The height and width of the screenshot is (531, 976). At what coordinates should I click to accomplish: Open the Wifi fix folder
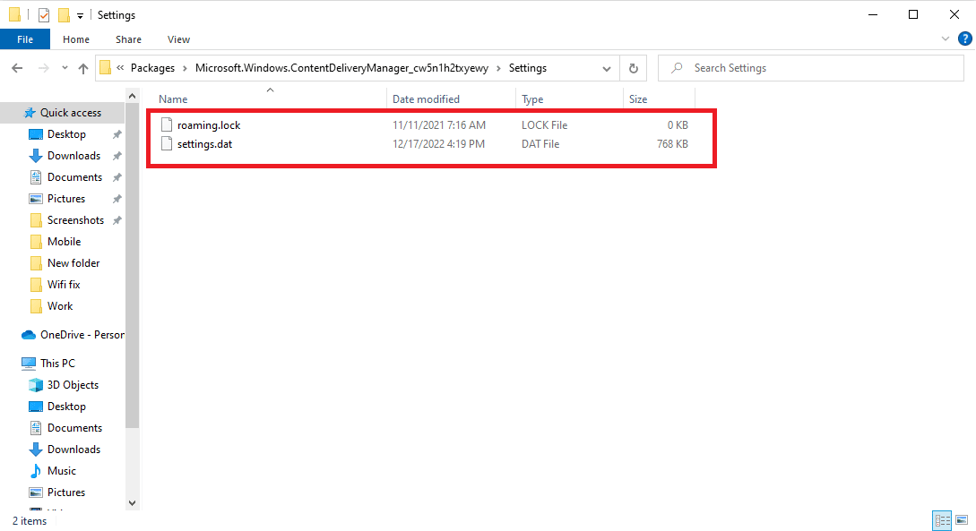pyautogui.click(x=64, y=285)
